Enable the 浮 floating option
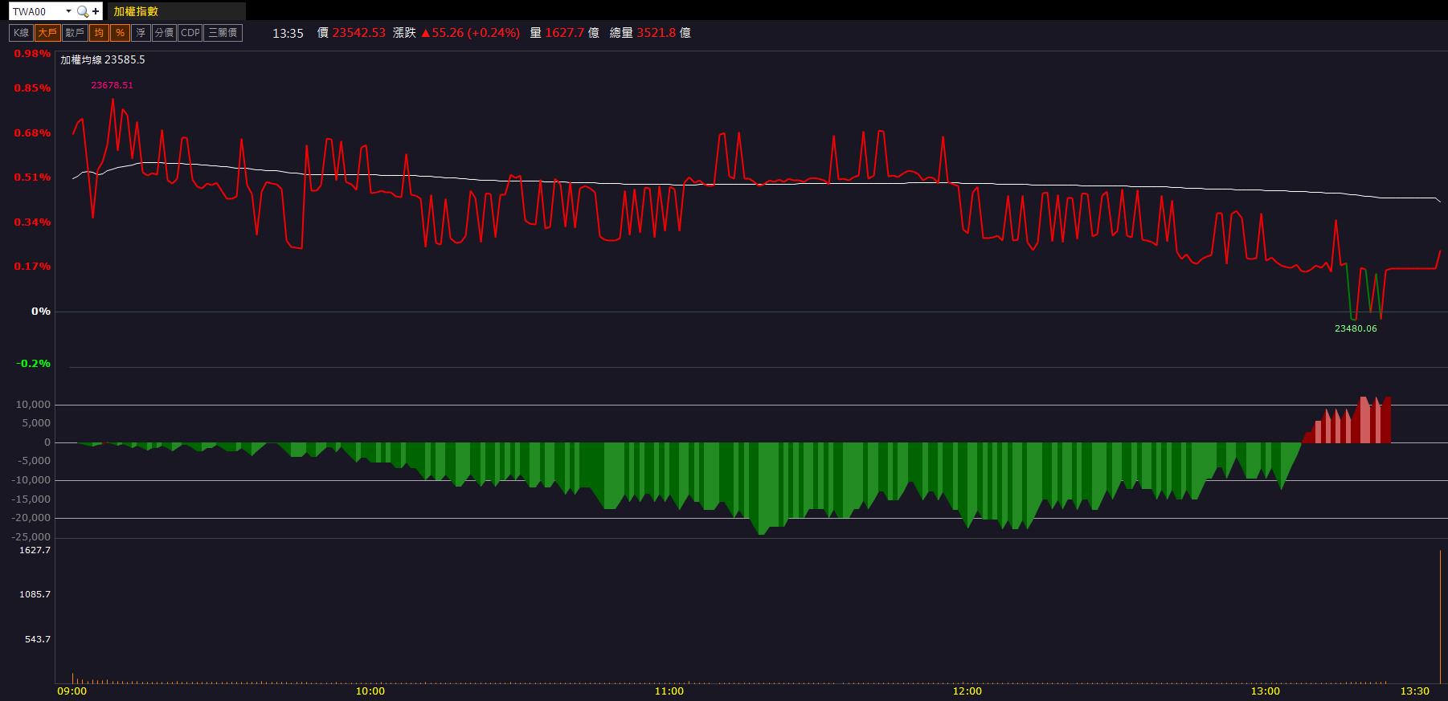This screenshot has height=701, width=1448. click(141, 33)
